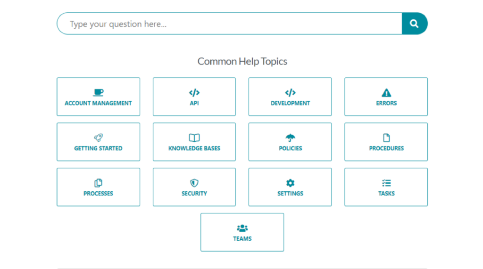The width and height of the screenshot is (483, 269).
Task: Click the checklist Tasks icon
Action: pos(386,183)
